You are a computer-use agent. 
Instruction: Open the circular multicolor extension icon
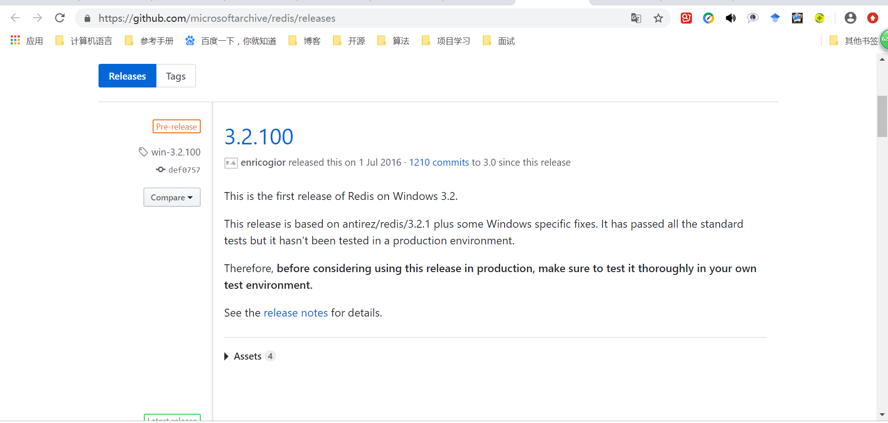point(709,18)
